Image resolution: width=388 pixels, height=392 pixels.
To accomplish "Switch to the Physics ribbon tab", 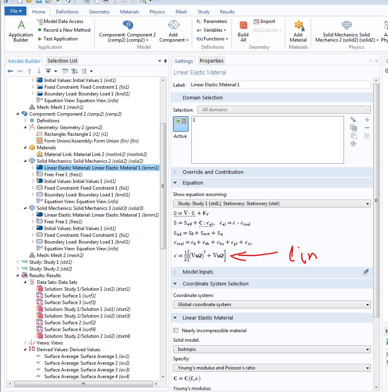I will (x=157, y=11).
